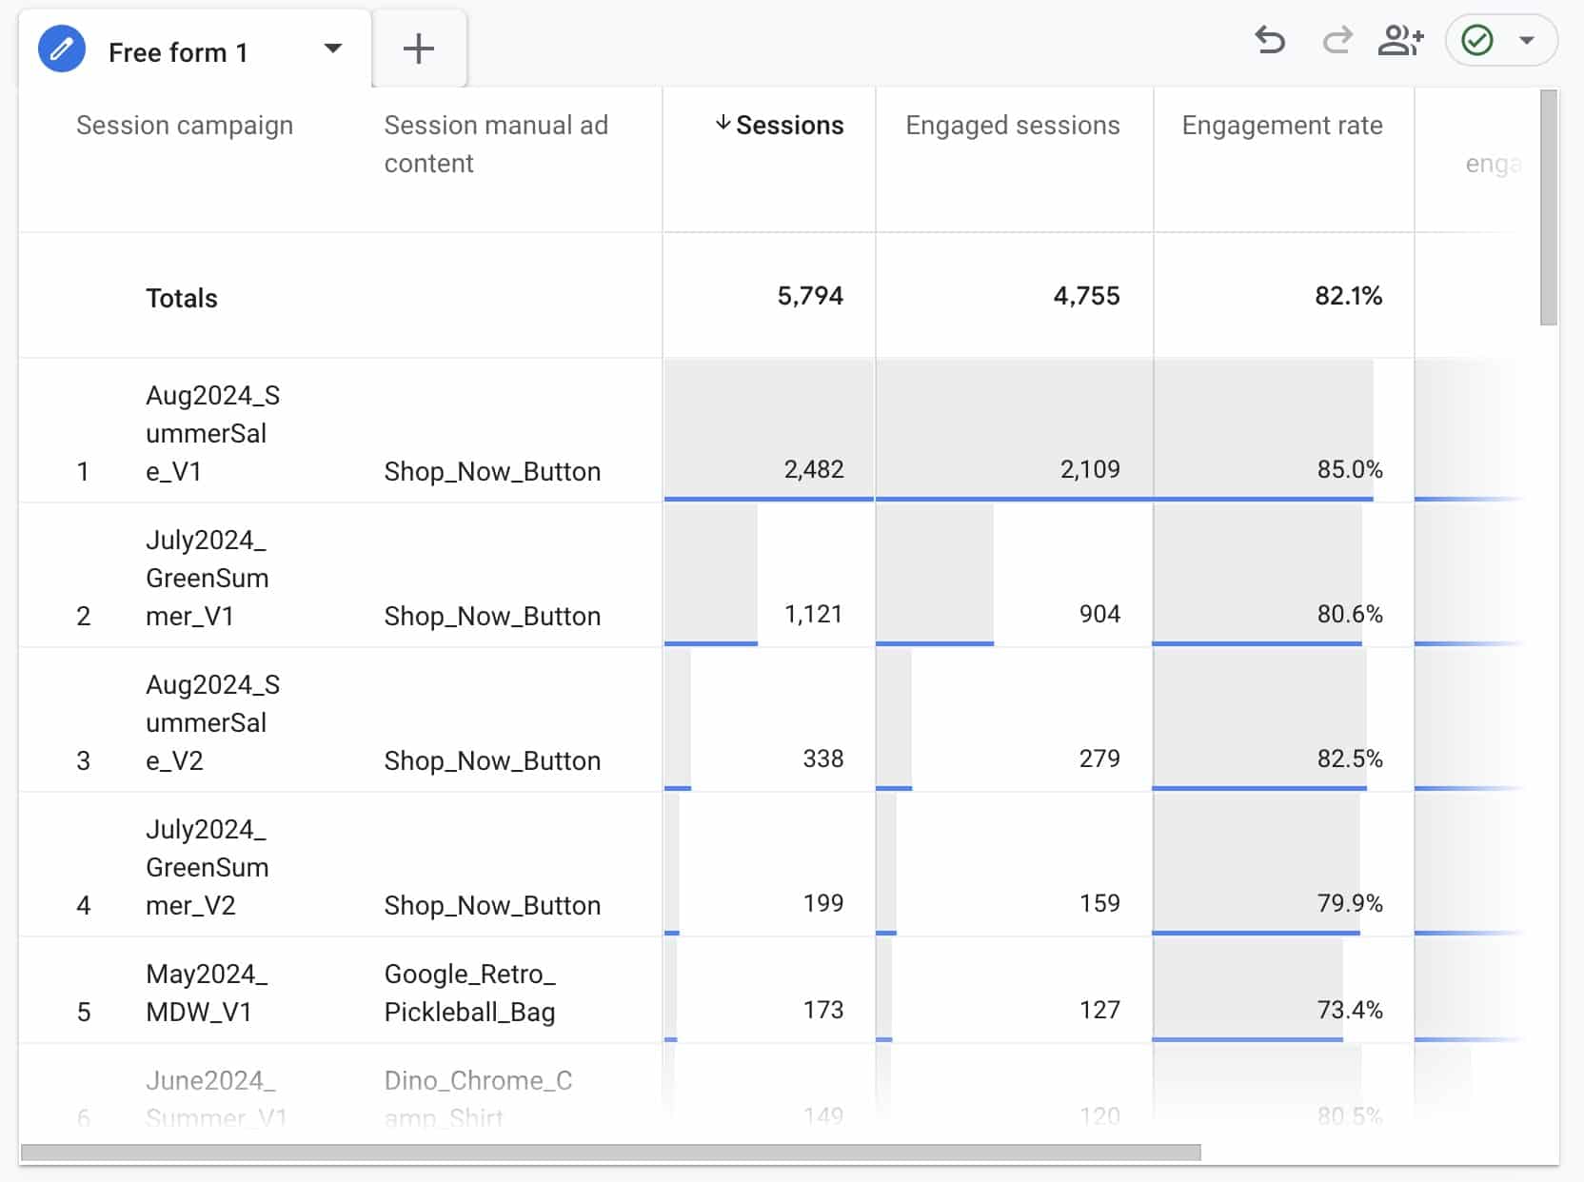The image size is (1584, 1182).
Task: Select the Free form 1 tab
Action: tap(178, 51)
